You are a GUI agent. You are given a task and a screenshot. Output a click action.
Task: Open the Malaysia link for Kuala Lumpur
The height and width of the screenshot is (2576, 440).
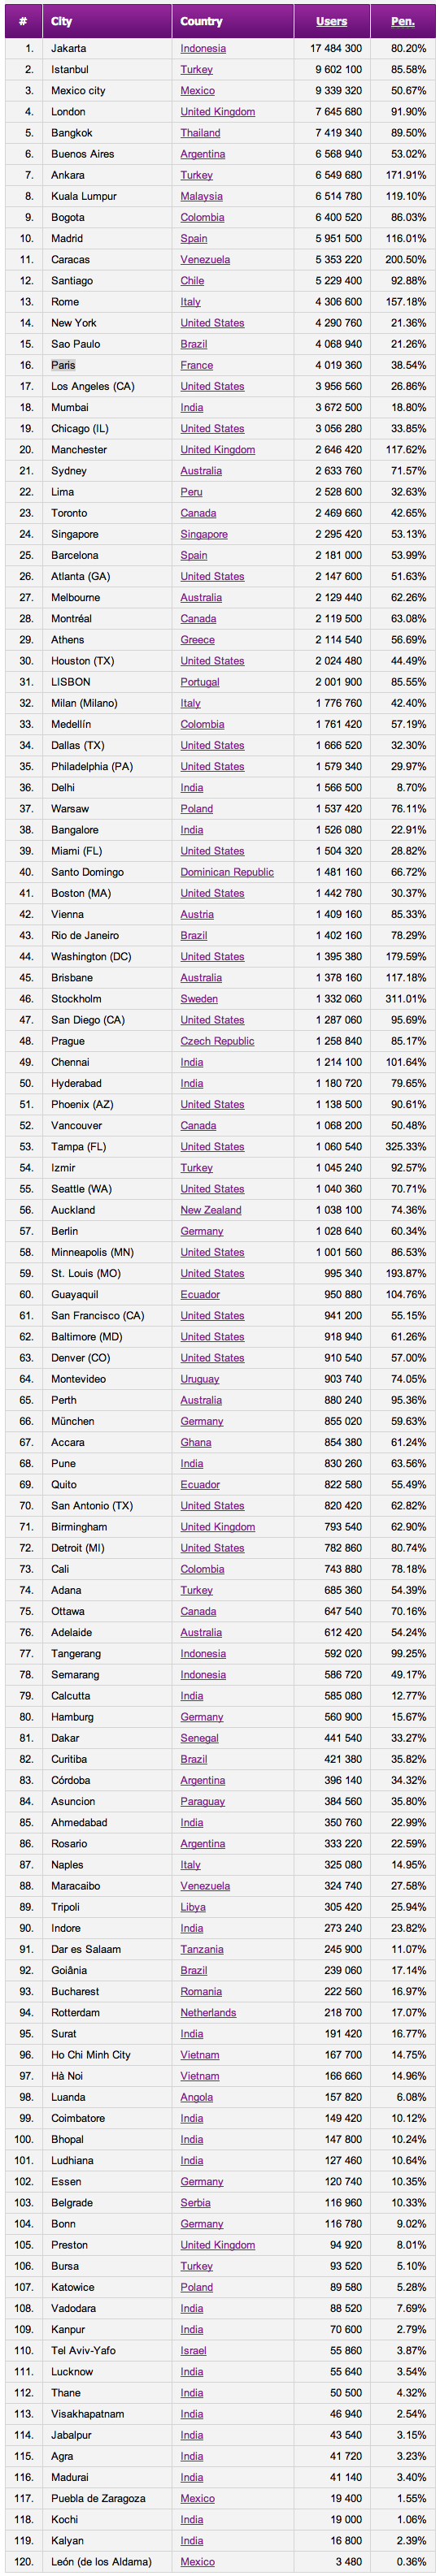(202, 196)
